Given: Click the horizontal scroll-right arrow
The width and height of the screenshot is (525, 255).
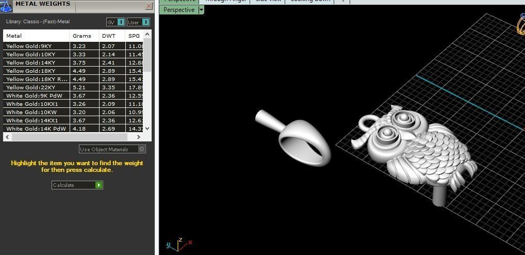Looking at the screenshot, I should [139, 137].
